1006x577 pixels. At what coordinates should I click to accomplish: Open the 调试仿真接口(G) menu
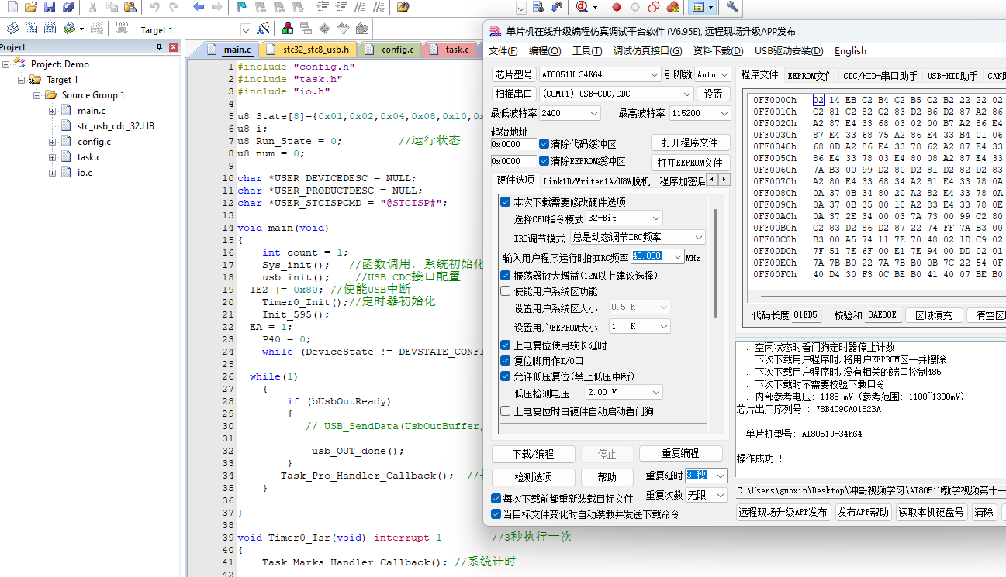pos(648,51)
